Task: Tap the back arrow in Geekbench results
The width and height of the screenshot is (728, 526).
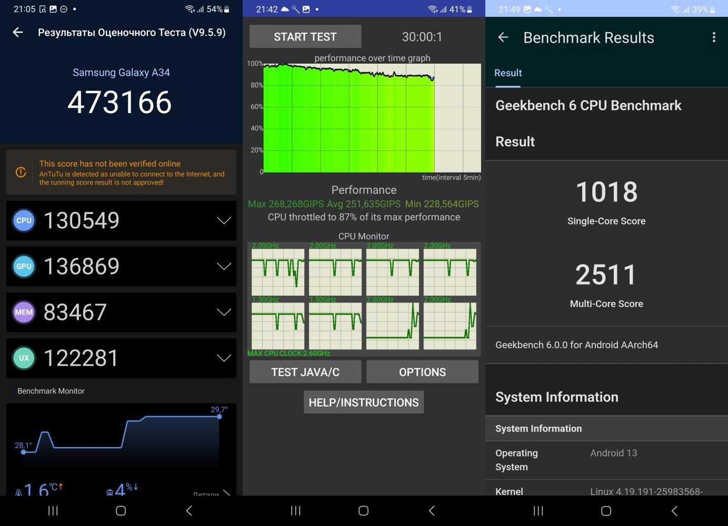Action: click(x=503, y=37)
